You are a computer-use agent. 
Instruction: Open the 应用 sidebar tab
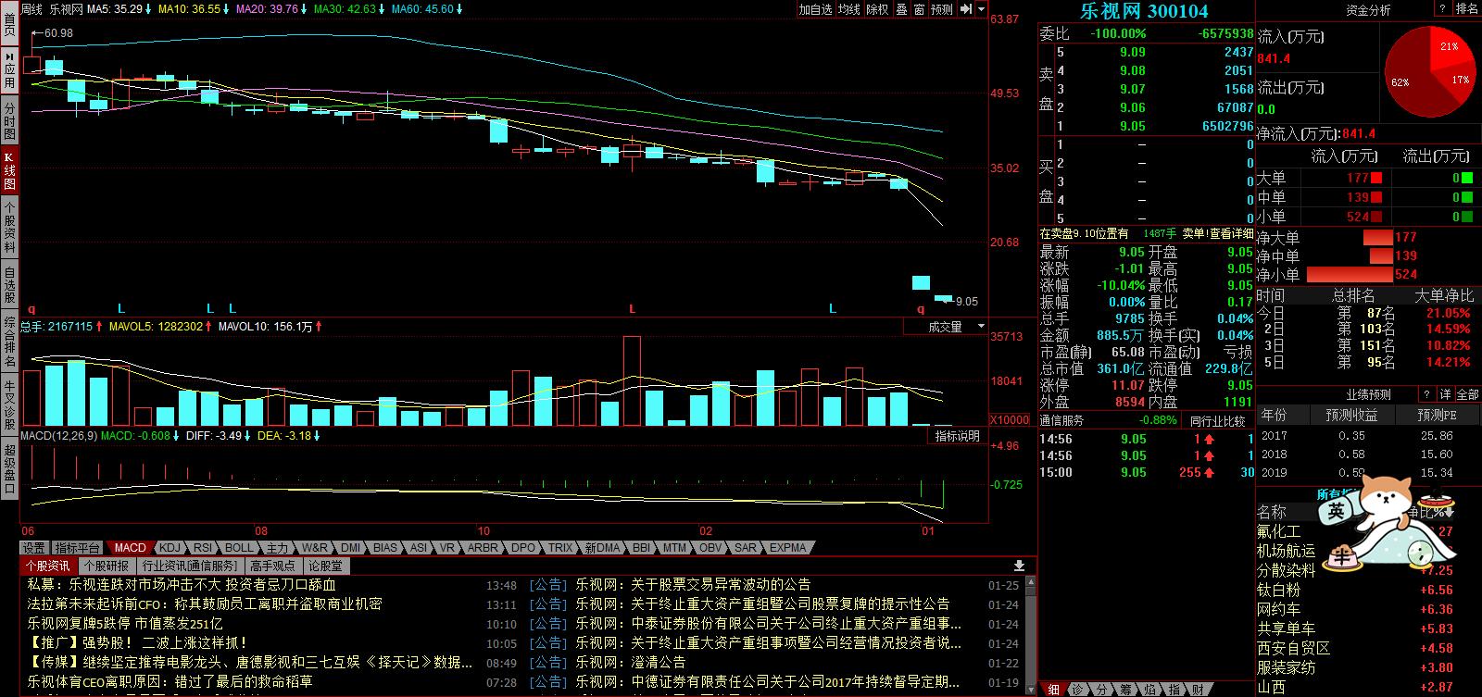point(9,72)
